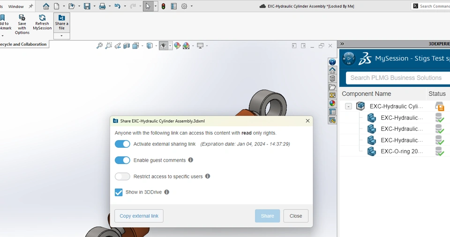Screen dimensions: 450x237
Task: Click the Home icon in the quick access toolbar
Action: point(46,6)
